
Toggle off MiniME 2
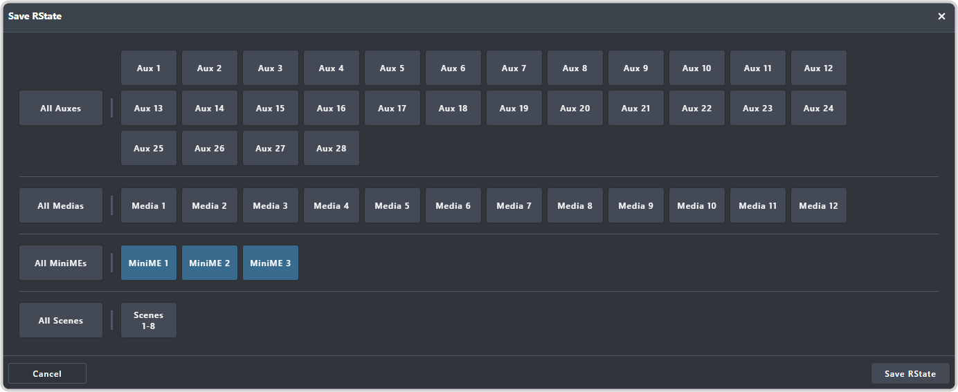(x=210, y=263)
